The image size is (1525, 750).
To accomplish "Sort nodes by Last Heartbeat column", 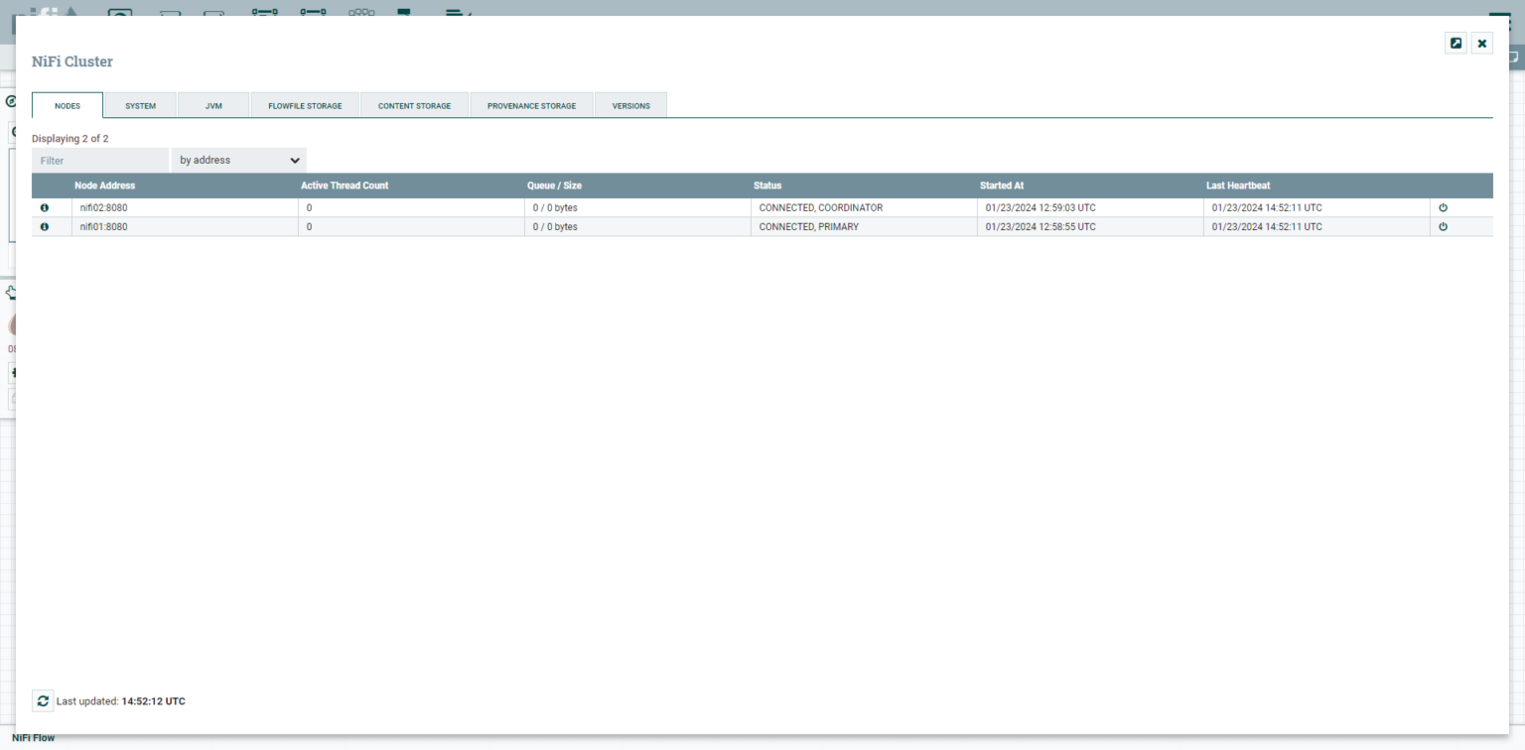I will (1238, 186).
